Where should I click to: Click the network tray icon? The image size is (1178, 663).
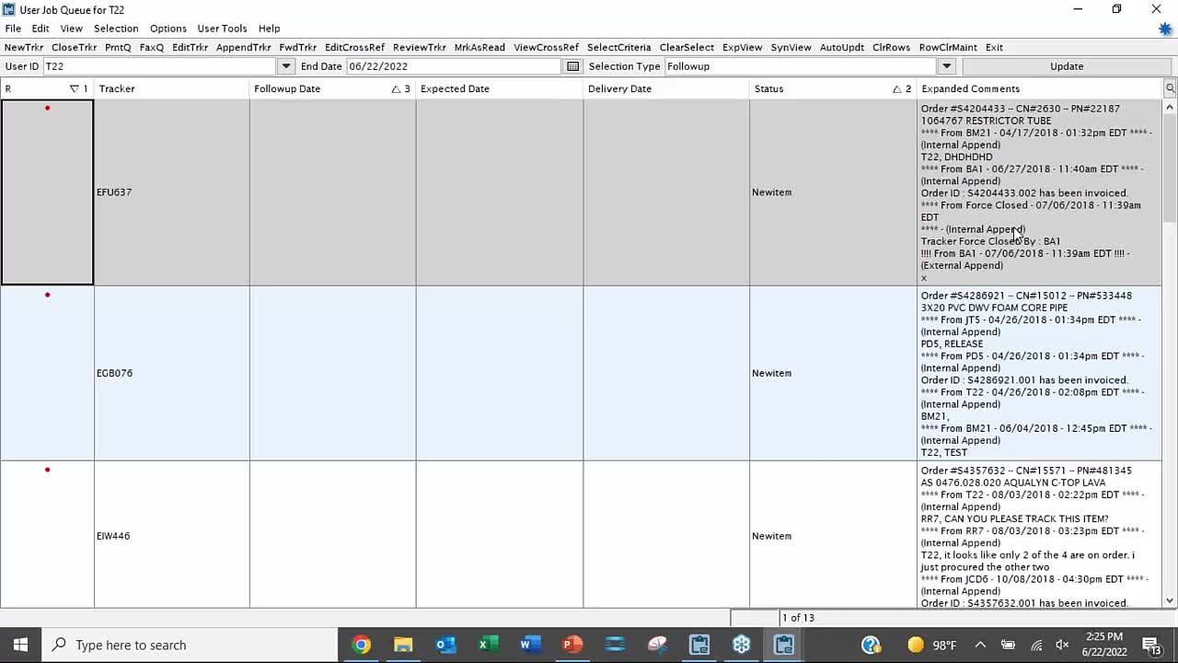click(x=1036, y=645)
